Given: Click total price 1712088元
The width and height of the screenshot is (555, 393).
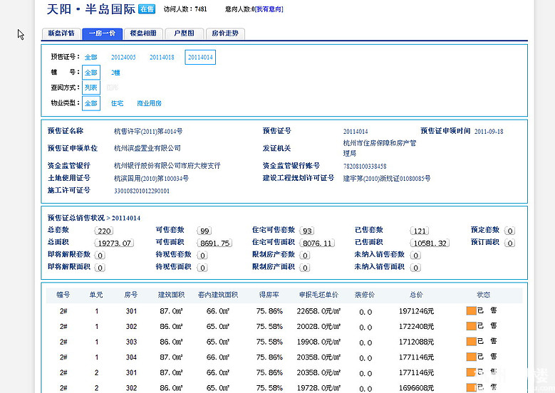Looking at the screenshot, I should (x=416, y=342).
